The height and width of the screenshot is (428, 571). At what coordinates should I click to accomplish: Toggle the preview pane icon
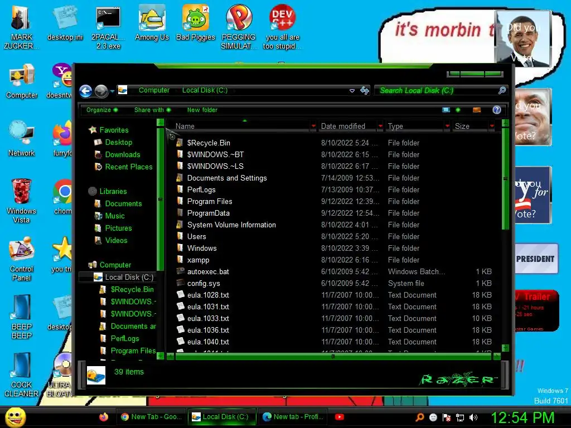pos(476,110)
